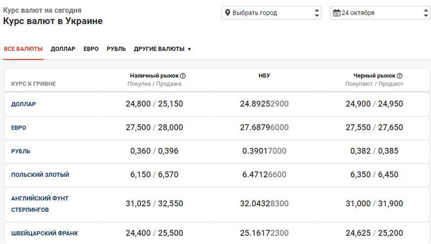Select the Все валюты tab
The width and height of the screenshot is (431, 244).
(x=23, y=49)
